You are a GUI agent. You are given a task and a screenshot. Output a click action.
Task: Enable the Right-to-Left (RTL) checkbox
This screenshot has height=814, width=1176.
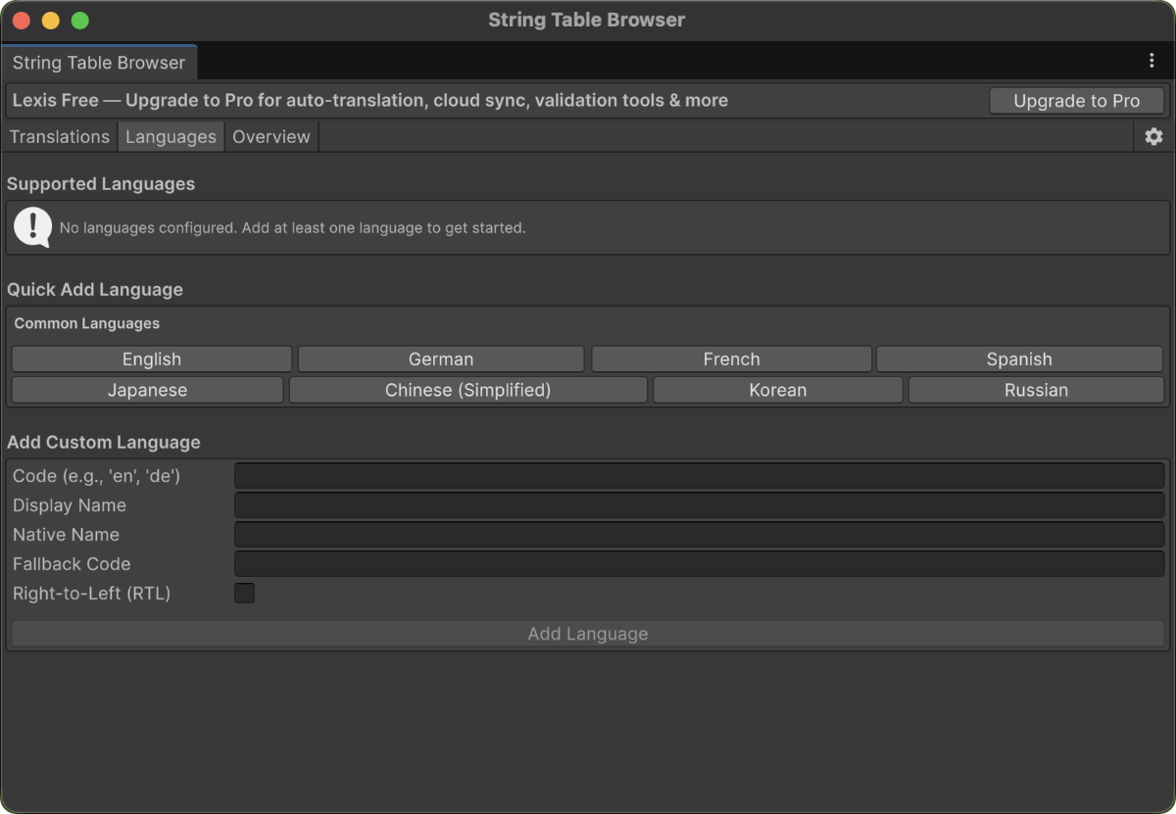coord(244,593)
